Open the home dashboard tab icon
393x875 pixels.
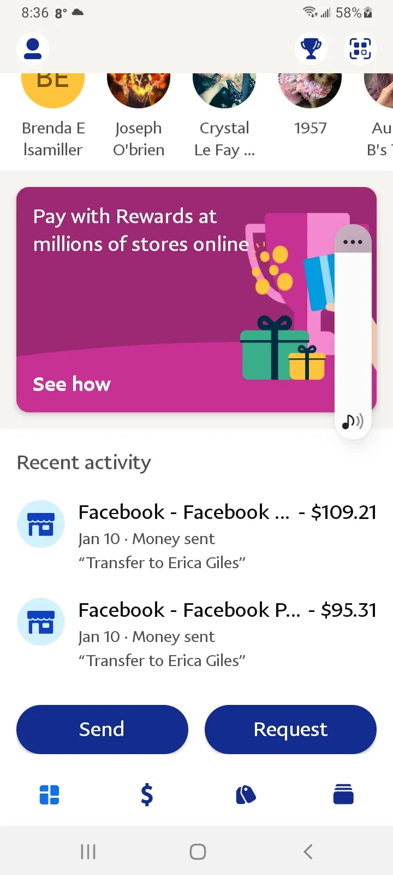click(x=49, y=795)
